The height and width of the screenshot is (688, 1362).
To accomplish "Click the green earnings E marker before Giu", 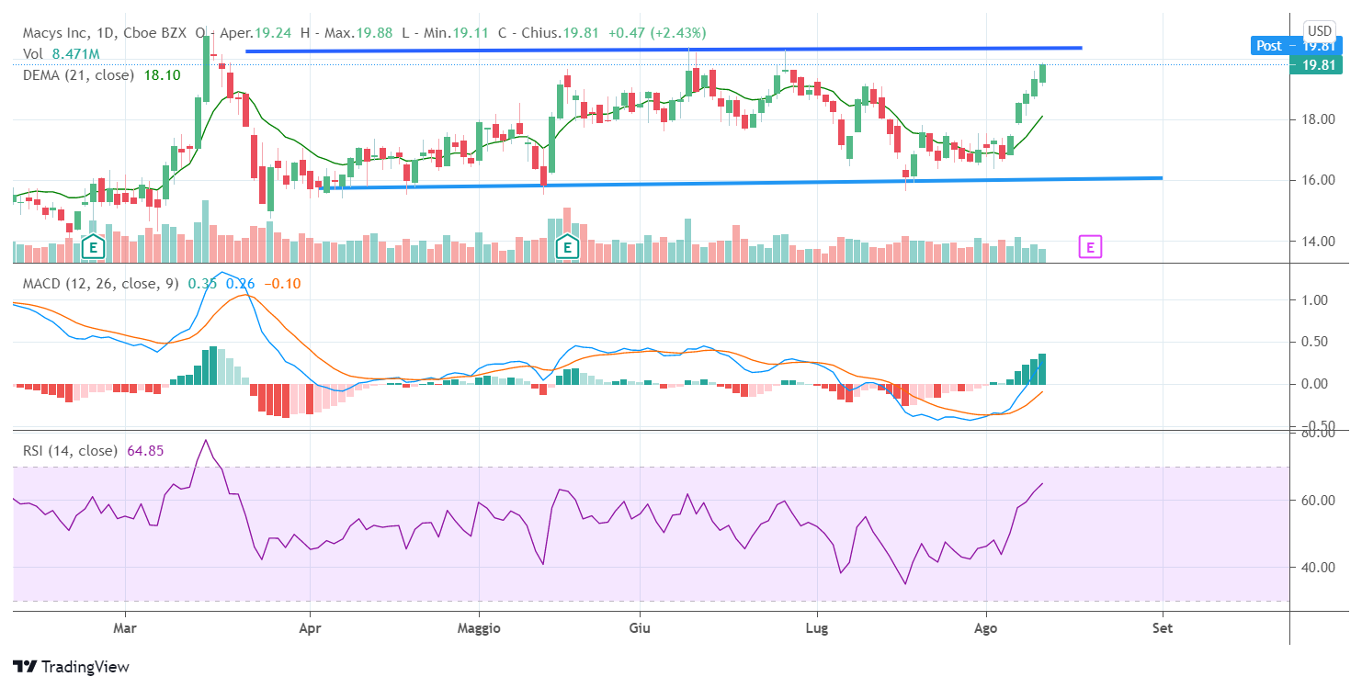I will (x=568, y=246).
